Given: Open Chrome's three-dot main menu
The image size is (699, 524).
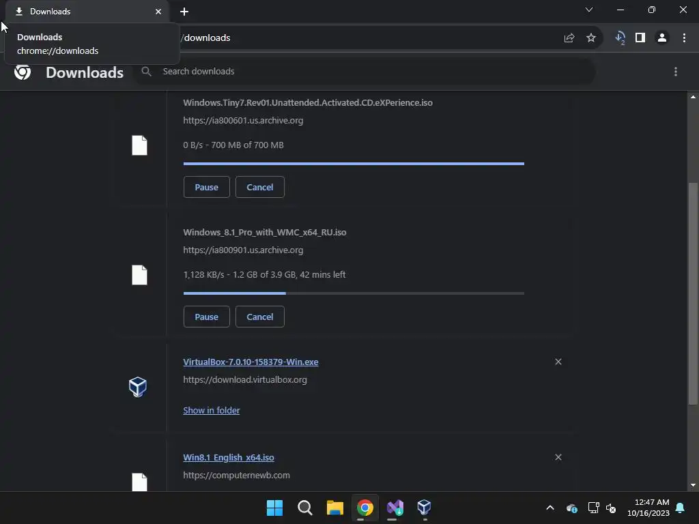Looking at the screenshot, I should coord(684,38).
